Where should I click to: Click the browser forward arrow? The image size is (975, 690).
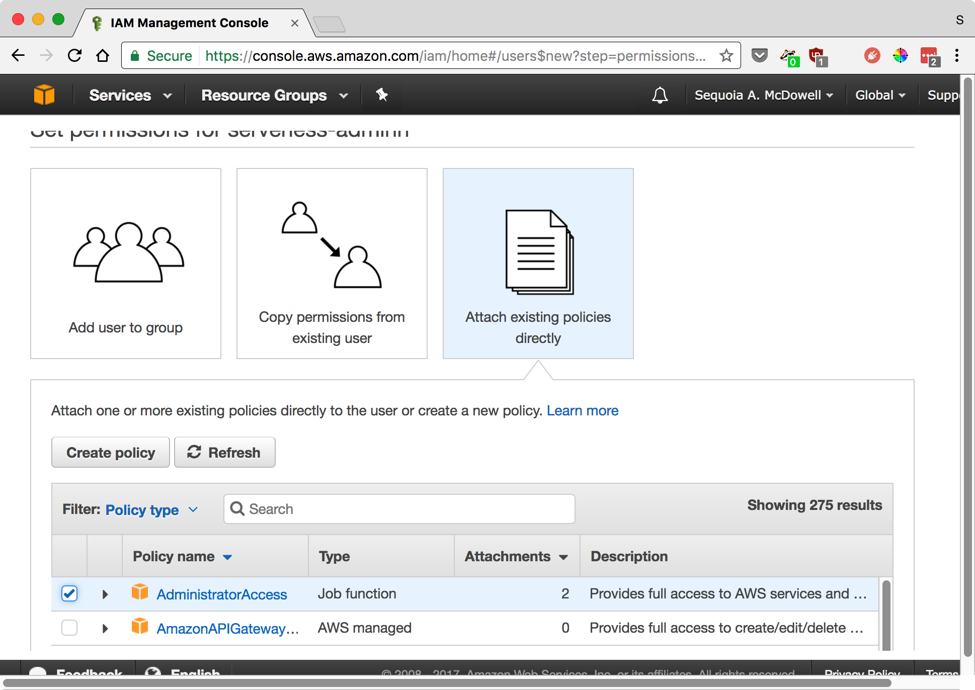[x=46, y=55]
